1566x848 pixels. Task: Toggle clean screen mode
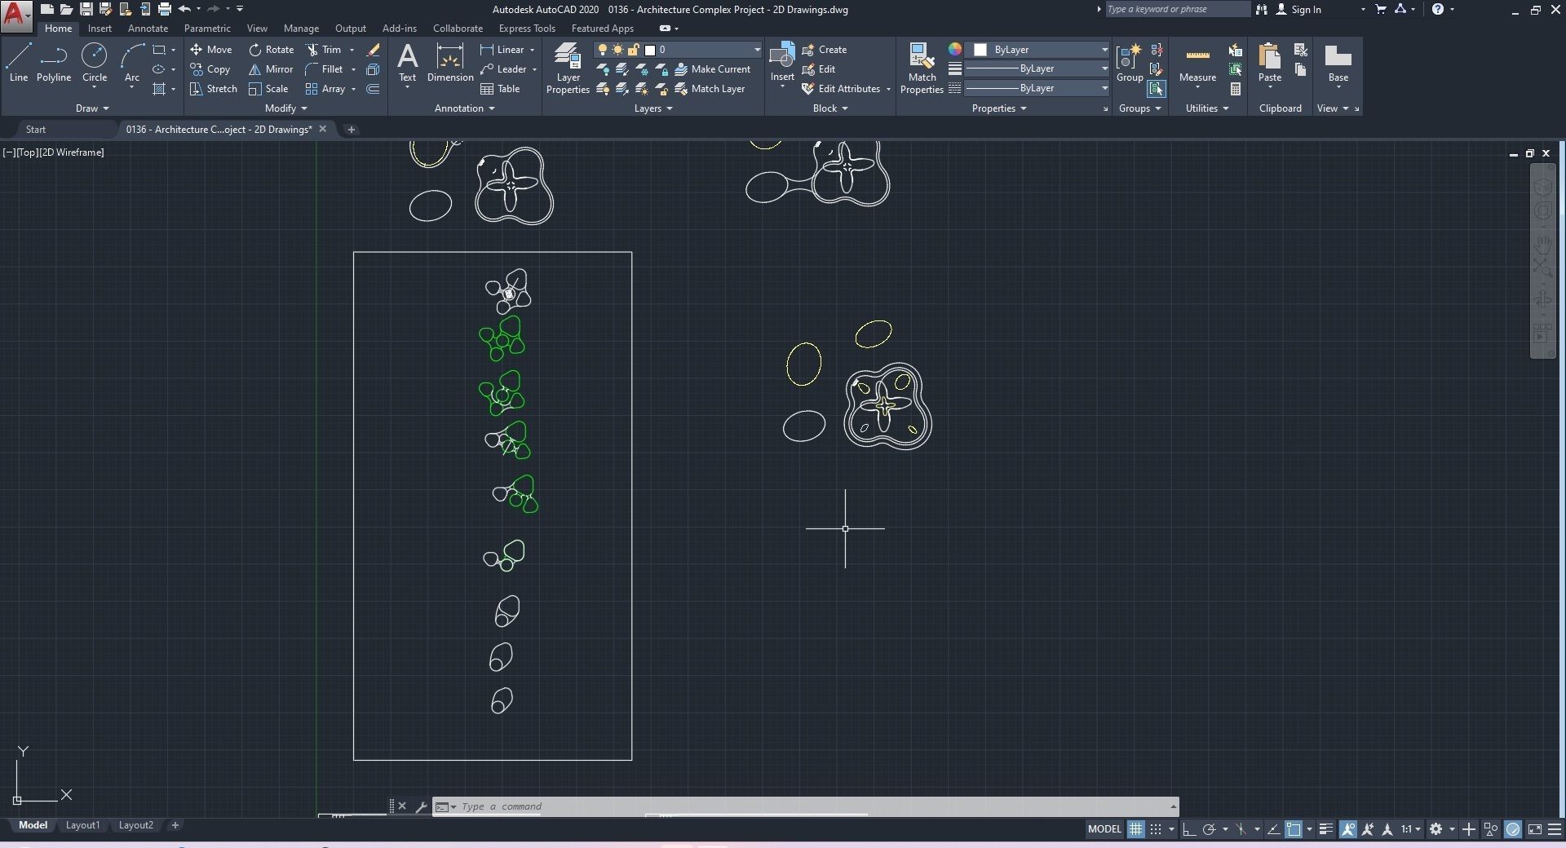click(1534, 829)
